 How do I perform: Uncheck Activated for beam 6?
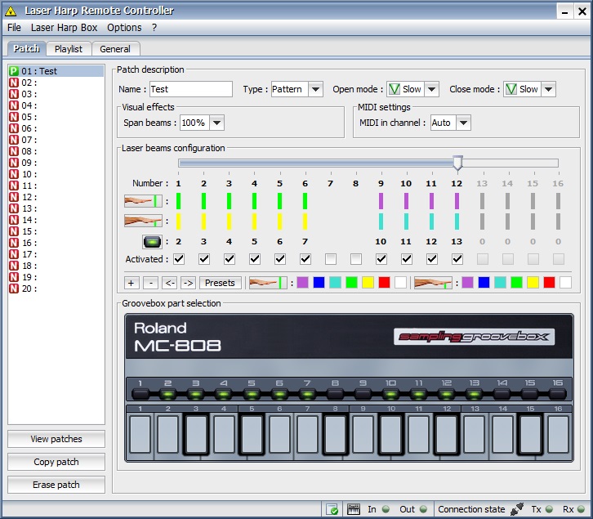point(305,259)
